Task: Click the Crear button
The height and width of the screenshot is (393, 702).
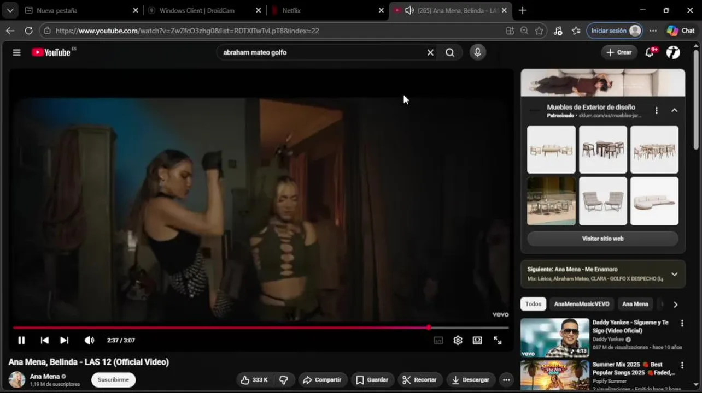Action: point(619,52)
